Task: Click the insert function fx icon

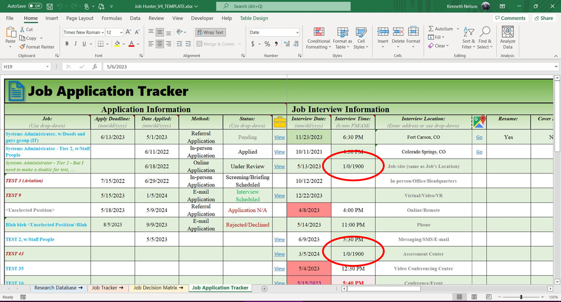Action: pos(95,67)
